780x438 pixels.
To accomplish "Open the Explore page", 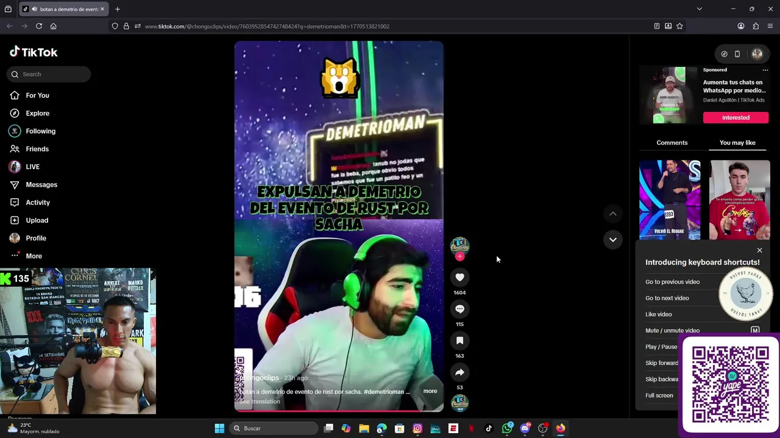I will [37, 113].
